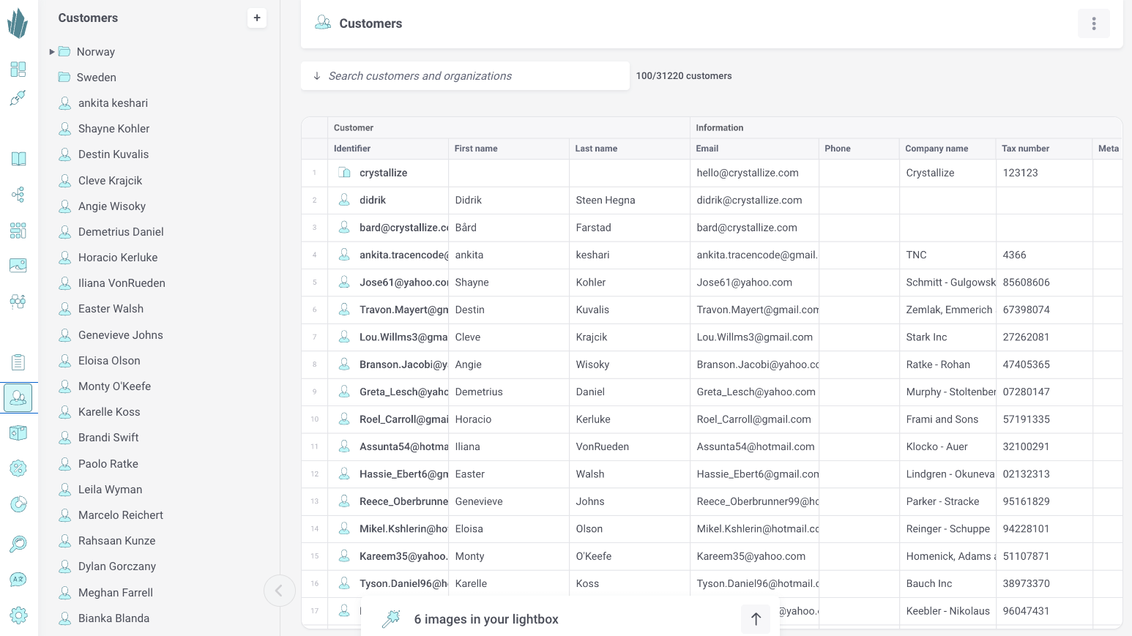Screen dimensions: 1132x636
Task: Open the translation language icon in sidebar
Action: click(18, 580)
